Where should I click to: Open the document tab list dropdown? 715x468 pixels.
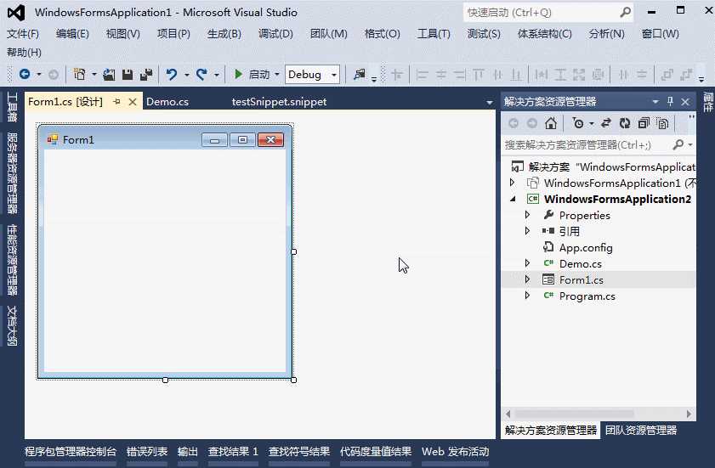point(490,102)
